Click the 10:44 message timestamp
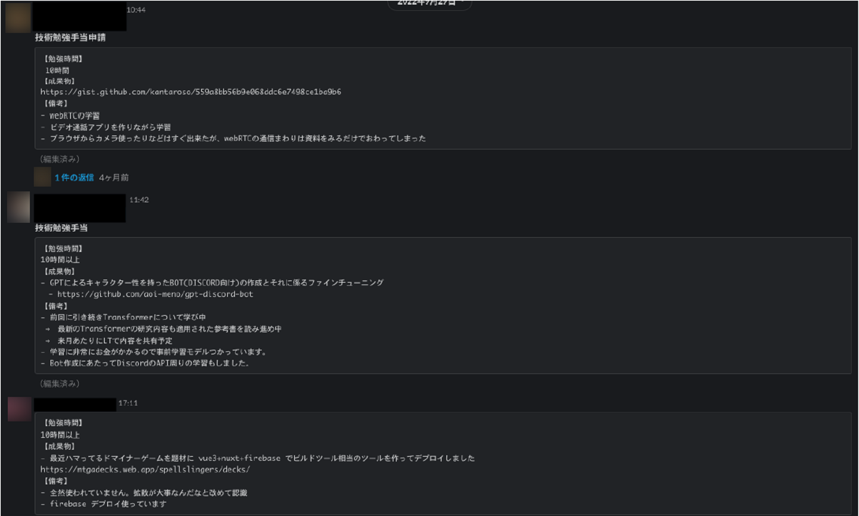 pyautogui.click(x=136, y=10)
